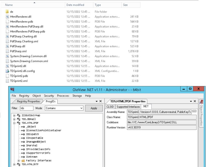
Task: Click the Factory Interfaces folder icon
Action: pyautogui.click(x=24, y=160)
